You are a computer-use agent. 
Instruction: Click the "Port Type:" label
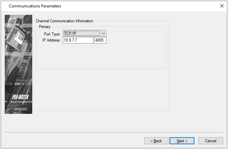coord(52,34)
